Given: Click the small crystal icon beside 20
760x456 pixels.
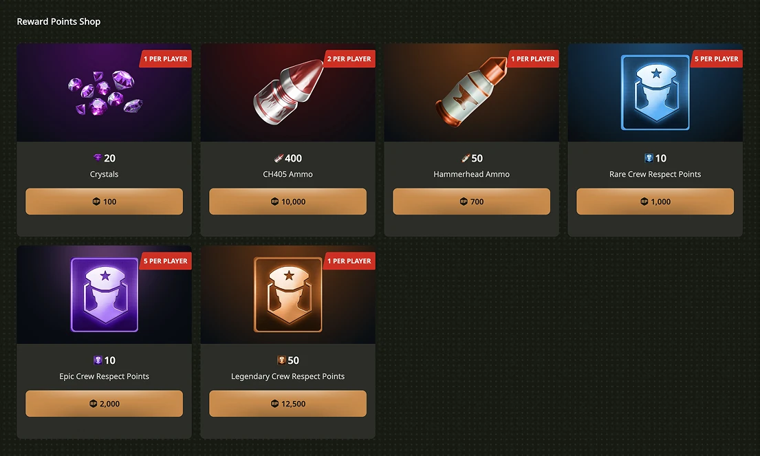Looking at the screenshot, I should click(x=98, y=158).
